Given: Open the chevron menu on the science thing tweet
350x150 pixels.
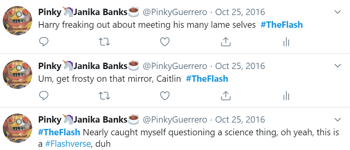Looking at the screenshot, I should point(338,119).
